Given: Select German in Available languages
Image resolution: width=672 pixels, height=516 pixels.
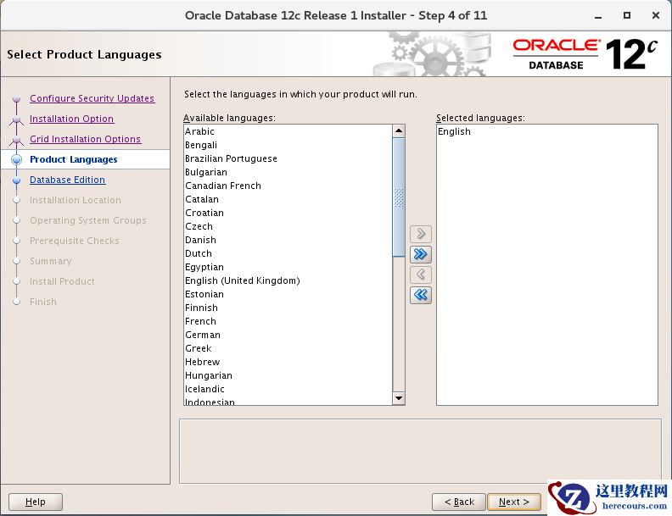Looking at the screenshot, I should 288,335.
